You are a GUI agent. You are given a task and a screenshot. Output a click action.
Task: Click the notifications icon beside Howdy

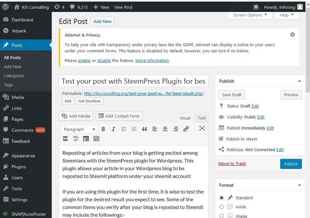click(256, 7)
